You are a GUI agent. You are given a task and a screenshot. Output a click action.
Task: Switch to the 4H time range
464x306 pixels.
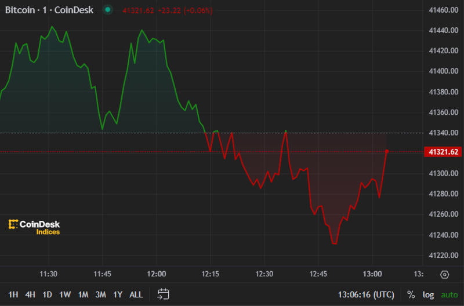pyautogui.click(x=30, y=294)
